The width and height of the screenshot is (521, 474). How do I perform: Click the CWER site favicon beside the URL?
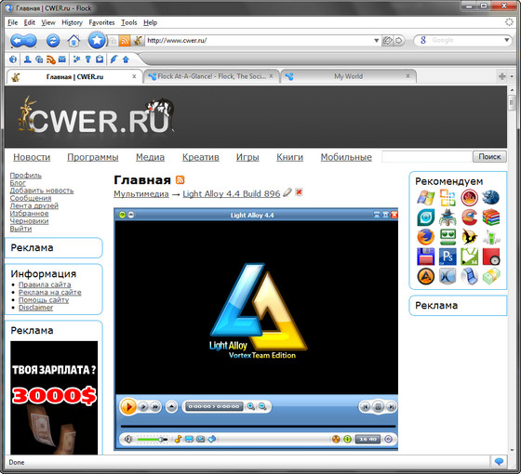tap(138, 41)
